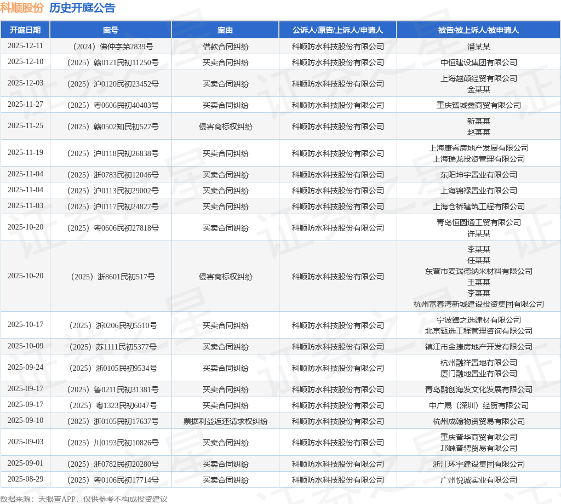Select the 案由 column header
The width and height of the screenshot is (561, 504).
tap(225, 30)
